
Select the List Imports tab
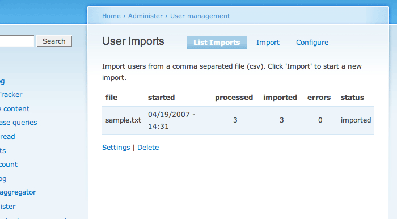click(217, 43)
